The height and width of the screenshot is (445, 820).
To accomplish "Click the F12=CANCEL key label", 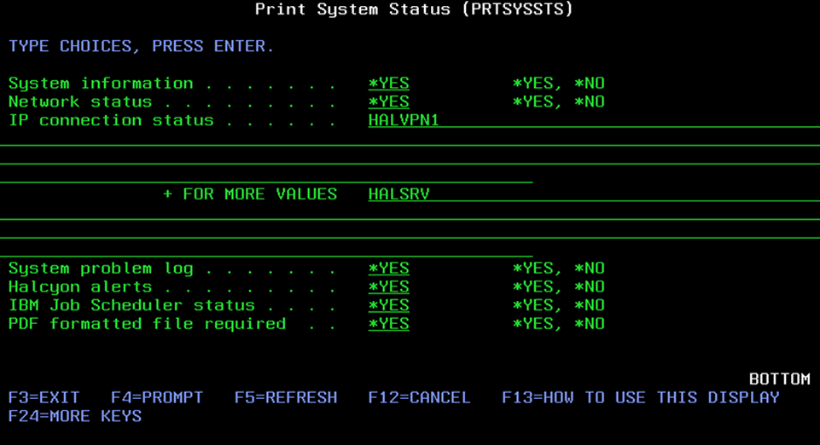I will [x=419, y=398].
